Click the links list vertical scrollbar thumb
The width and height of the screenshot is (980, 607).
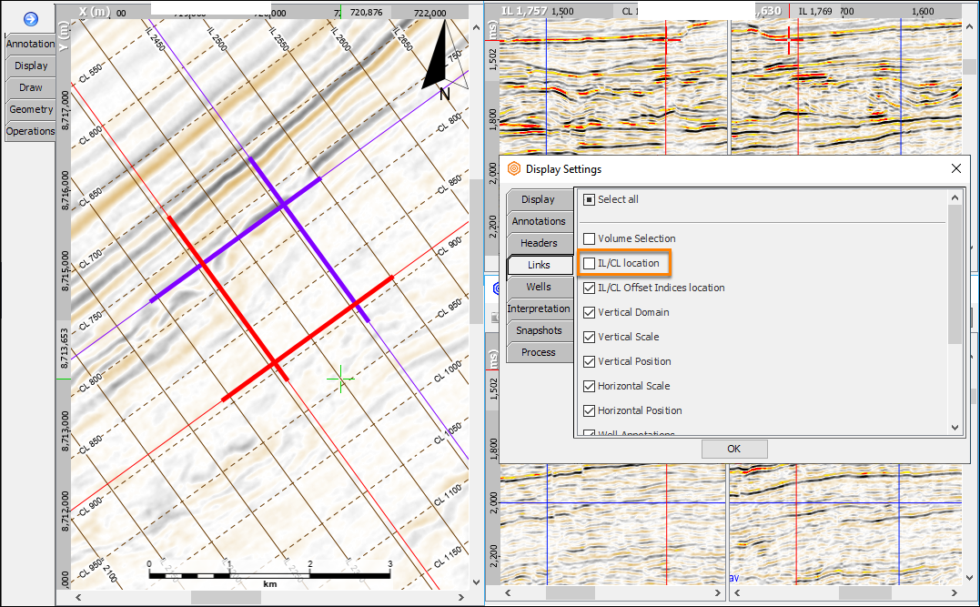[x=955, y=274]
